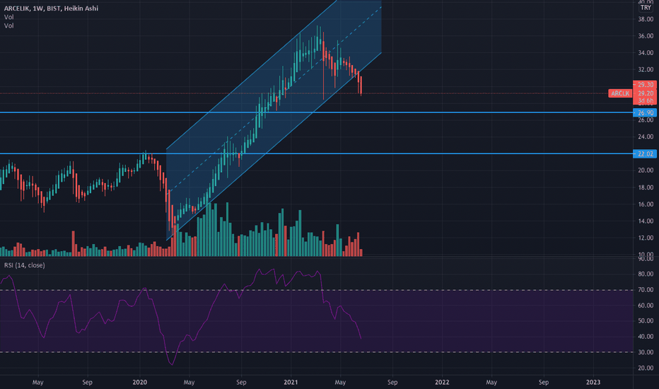Click the last red Heikin Ashi candle

361,85
